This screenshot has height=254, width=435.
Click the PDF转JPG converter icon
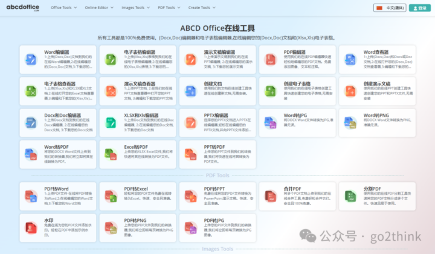[190, 227]
